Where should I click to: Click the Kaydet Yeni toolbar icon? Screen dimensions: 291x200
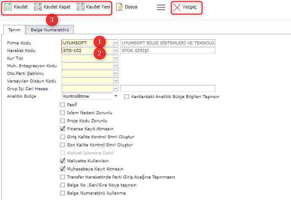coord(80,7)
